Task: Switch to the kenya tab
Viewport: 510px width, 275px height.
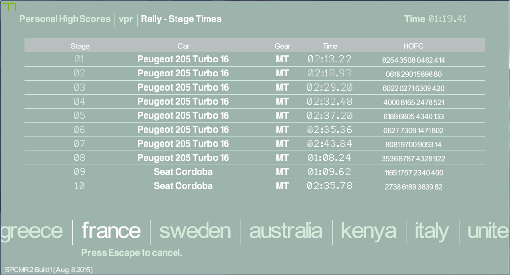Action: point(368,231)
